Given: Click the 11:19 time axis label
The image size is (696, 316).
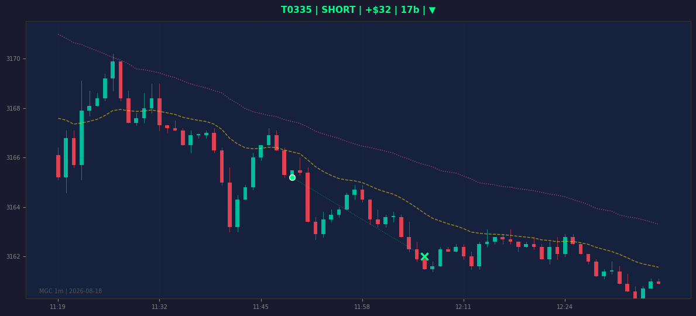Looking at the screenshot, I should click(58, 307).
